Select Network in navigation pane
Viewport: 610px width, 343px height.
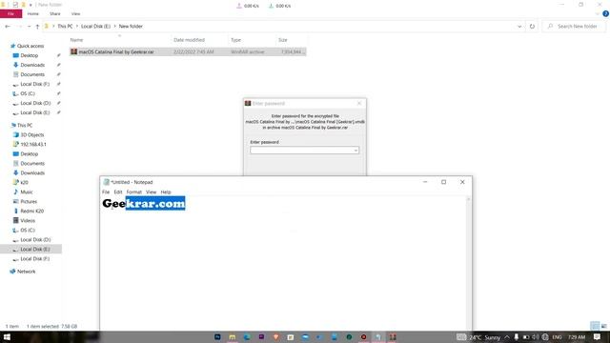[26, 272]
